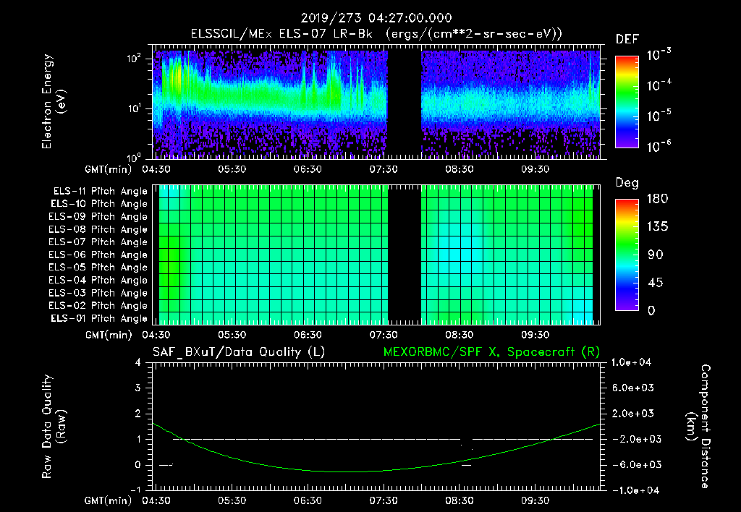Select the 'ELS-09 Pitch Angle' row label
Viewport: 741px width, 512px height.
coord(98,217)
